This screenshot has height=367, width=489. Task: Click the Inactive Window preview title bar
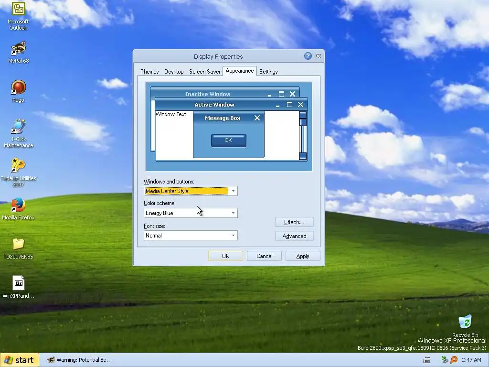point(224,93)
